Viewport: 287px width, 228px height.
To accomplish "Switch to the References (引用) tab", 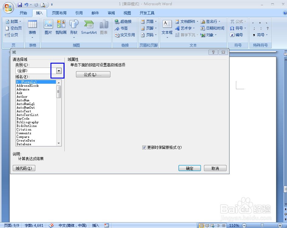I will [79, 13].
